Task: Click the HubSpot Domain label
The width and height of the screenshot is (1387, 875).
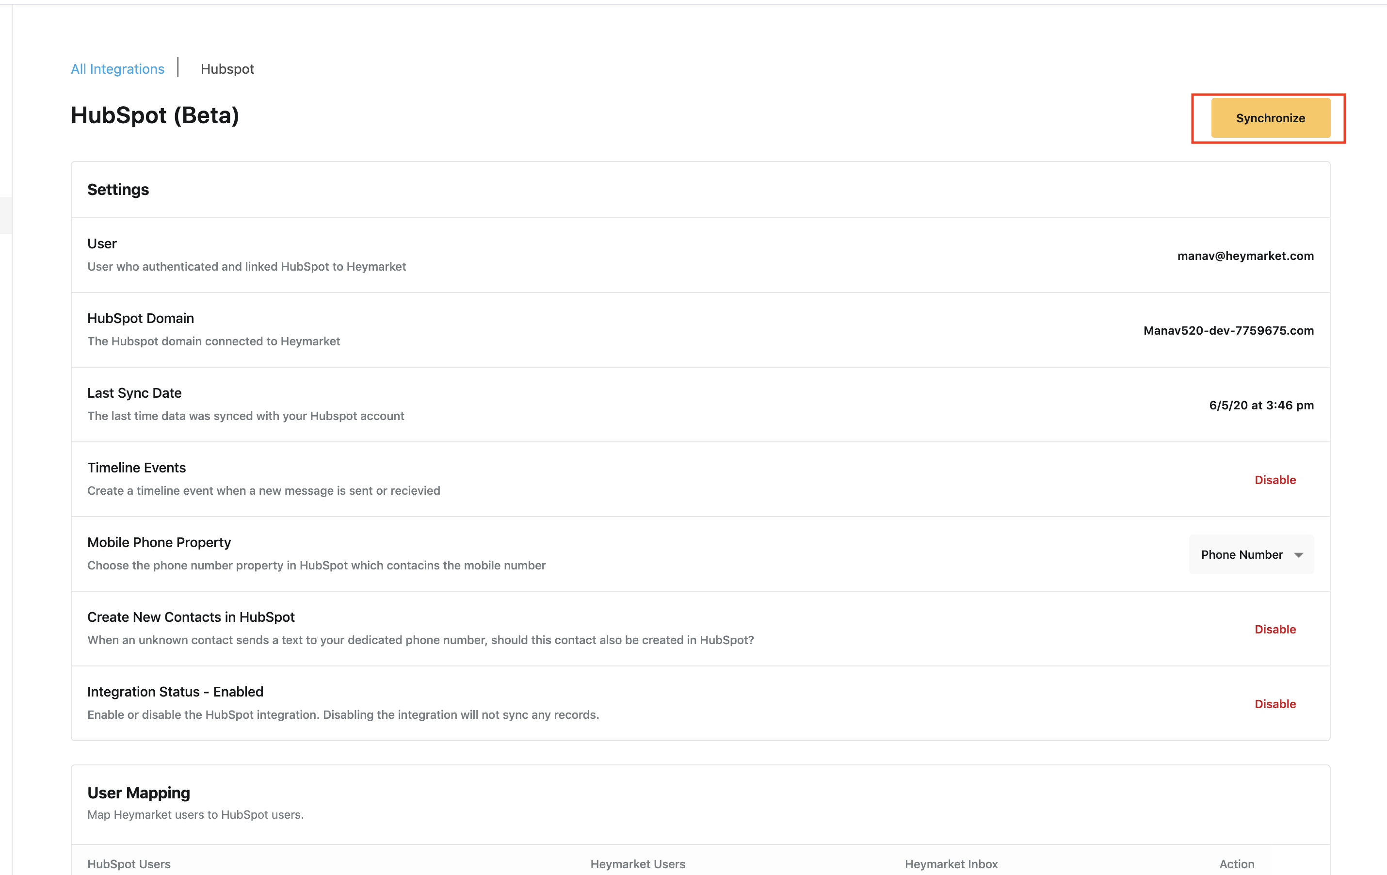Action: coord(141,318)
